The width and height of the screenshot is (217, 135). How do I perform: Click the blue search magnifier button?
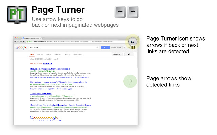[105, 47]
